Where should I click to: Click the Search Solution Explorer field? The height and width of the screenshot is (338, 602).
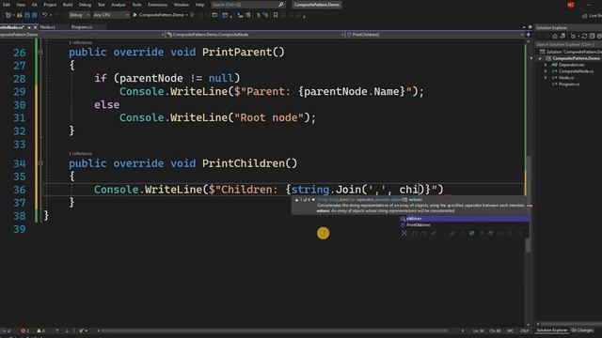[x=568, y=44]
